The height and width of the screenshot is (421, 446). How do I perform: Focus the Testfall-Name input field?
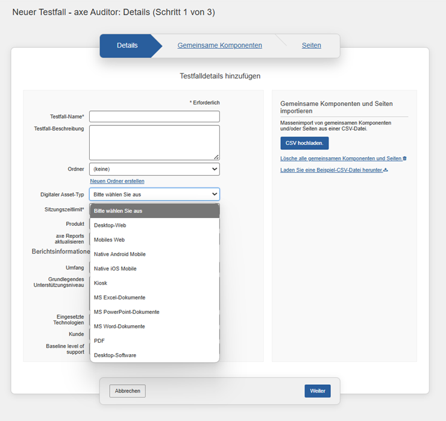tap(154, 116)
